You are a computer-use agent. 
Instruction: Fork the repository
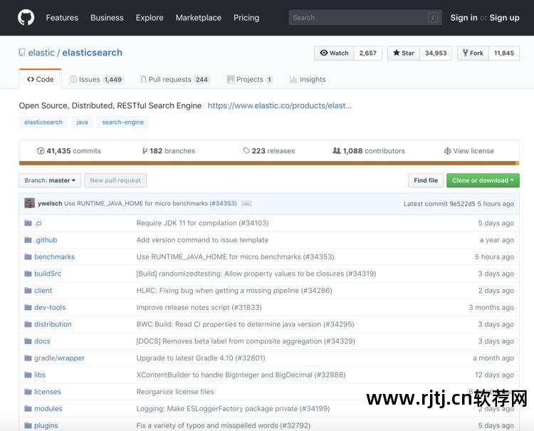[x=473, y=53]
